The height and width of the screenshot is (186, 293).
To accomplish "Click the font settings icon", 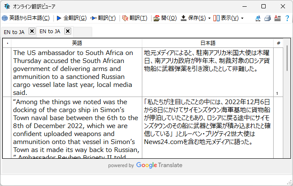I will (x=258, y=18).
